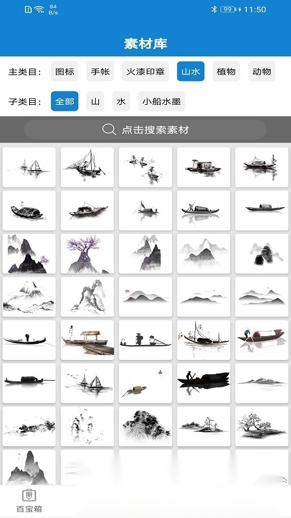The image size is (291, 518).
Task: Pick the sailing boat with red blossoms thumbnail
Action: coord(204,340)
